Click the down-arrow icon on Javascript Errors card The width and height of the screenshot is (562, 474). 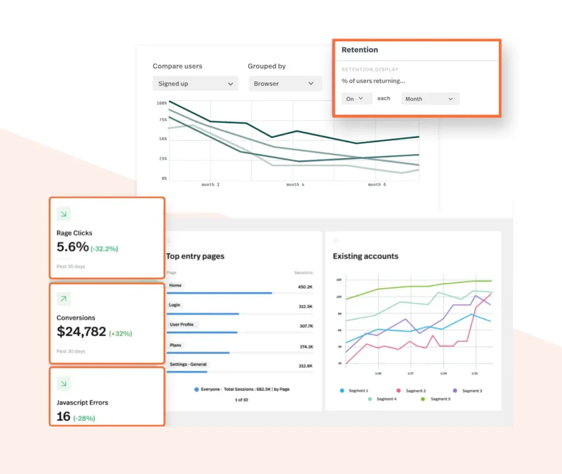(x=64, y=383)
